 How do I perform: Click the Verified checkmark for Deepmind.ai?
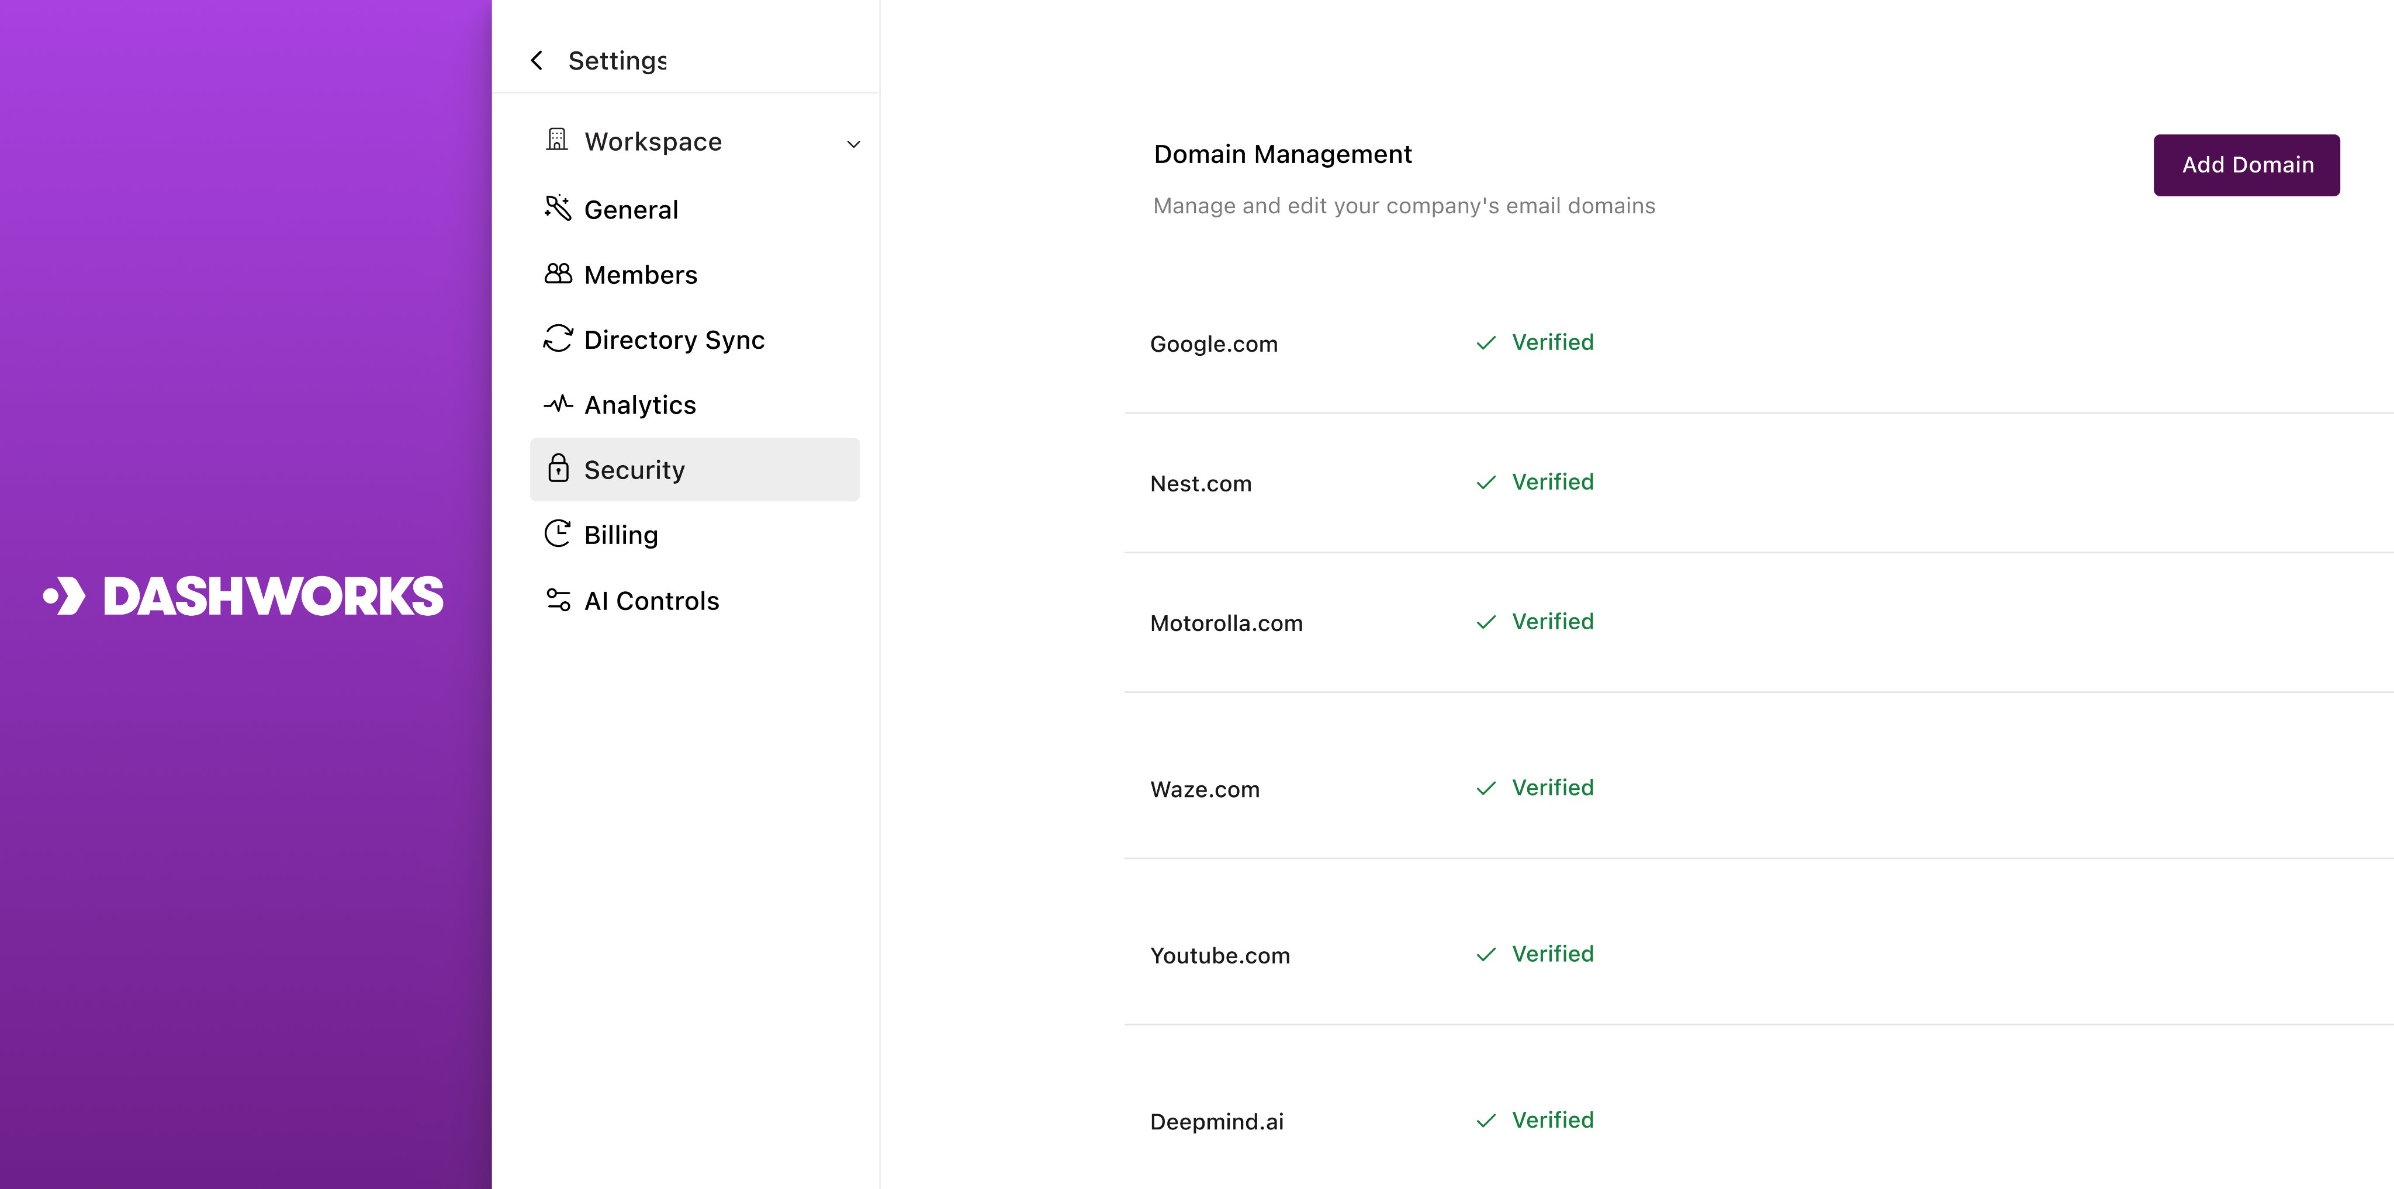(1486, 1120)
